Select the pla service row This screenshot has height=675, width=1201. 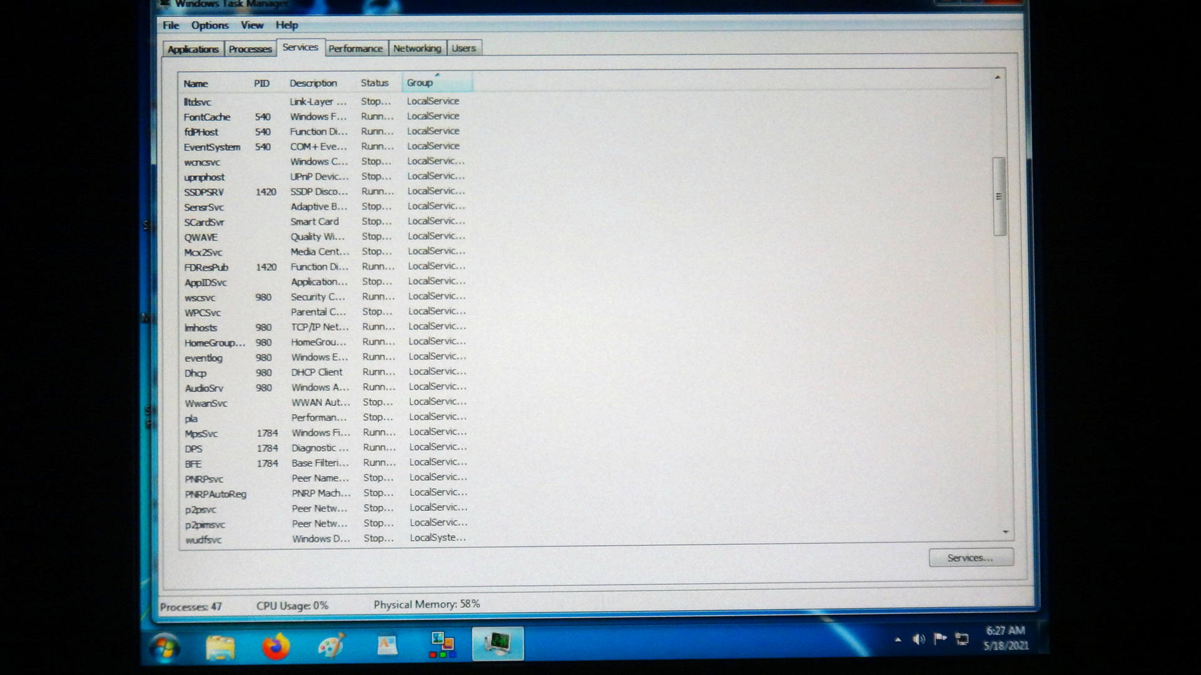pos(325,418)
